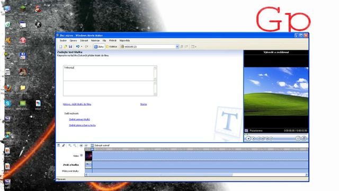The width and height of the screenshot is (339, 191).
Task: Toggle full screen preview
Action: point(298,138)
